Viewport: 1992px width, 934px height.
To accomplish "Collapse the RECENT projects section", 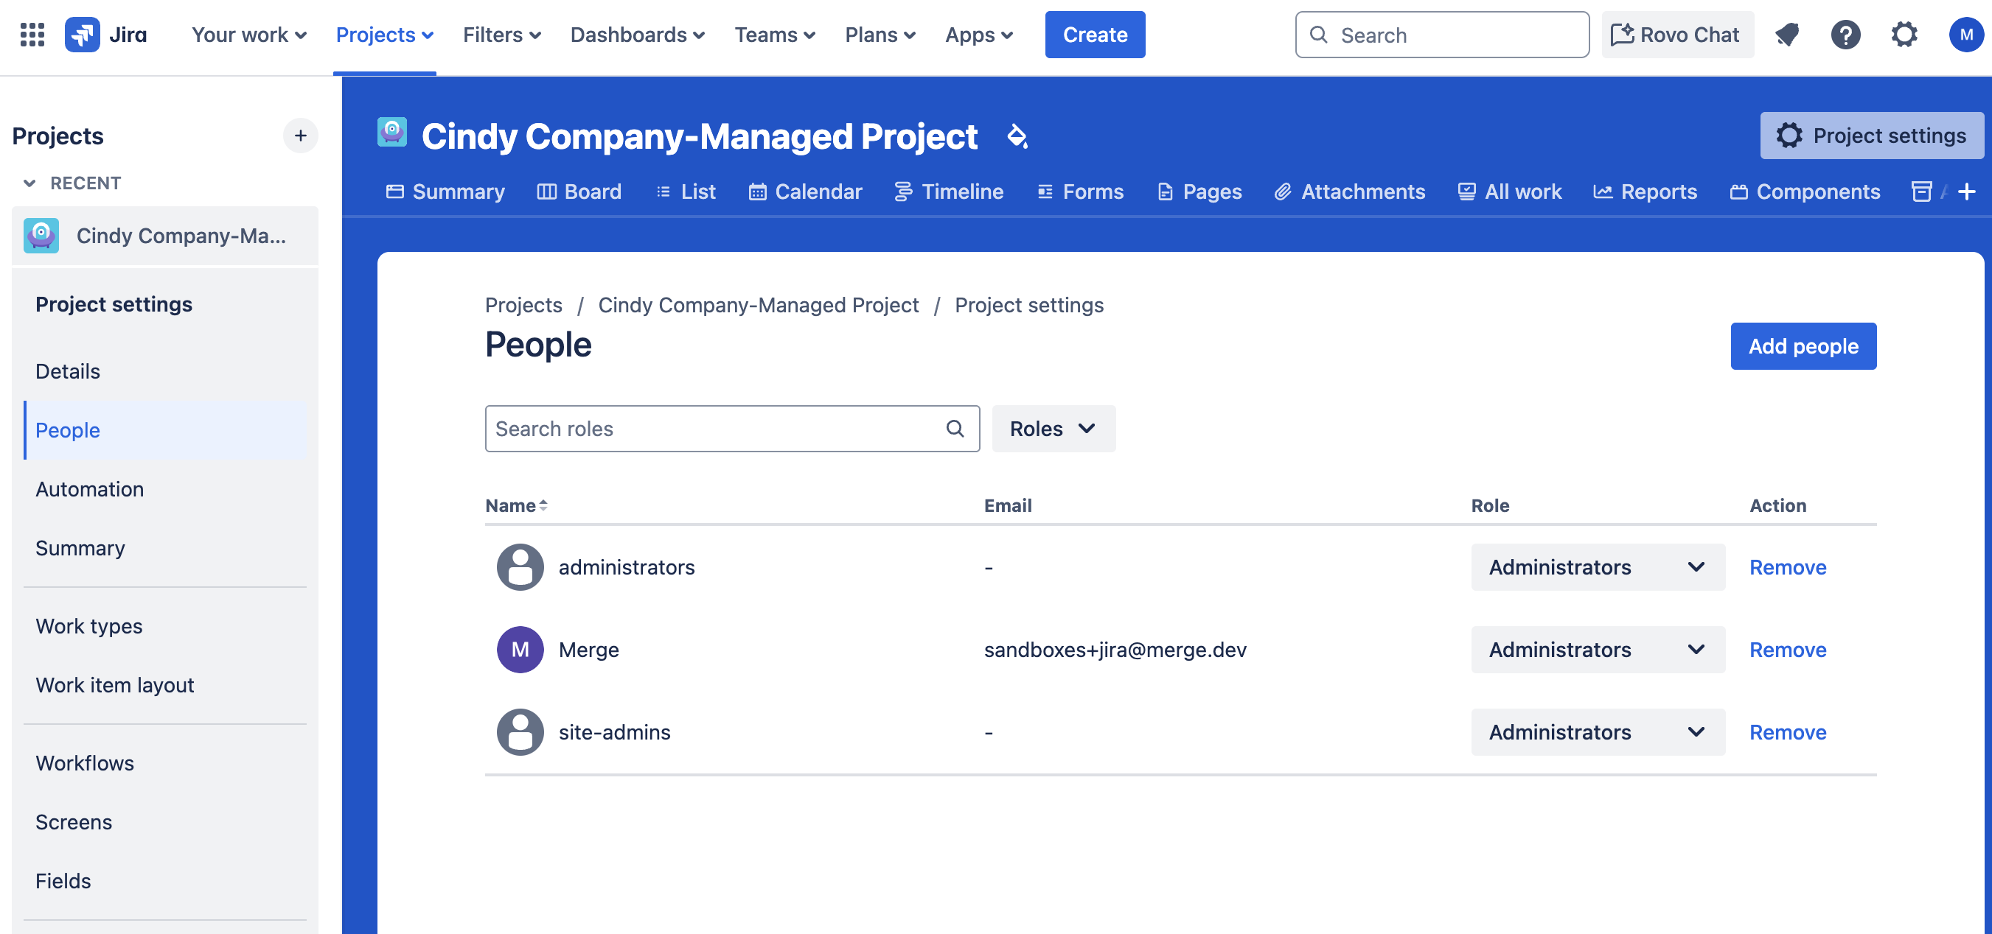I will click(x=29, y=183).
